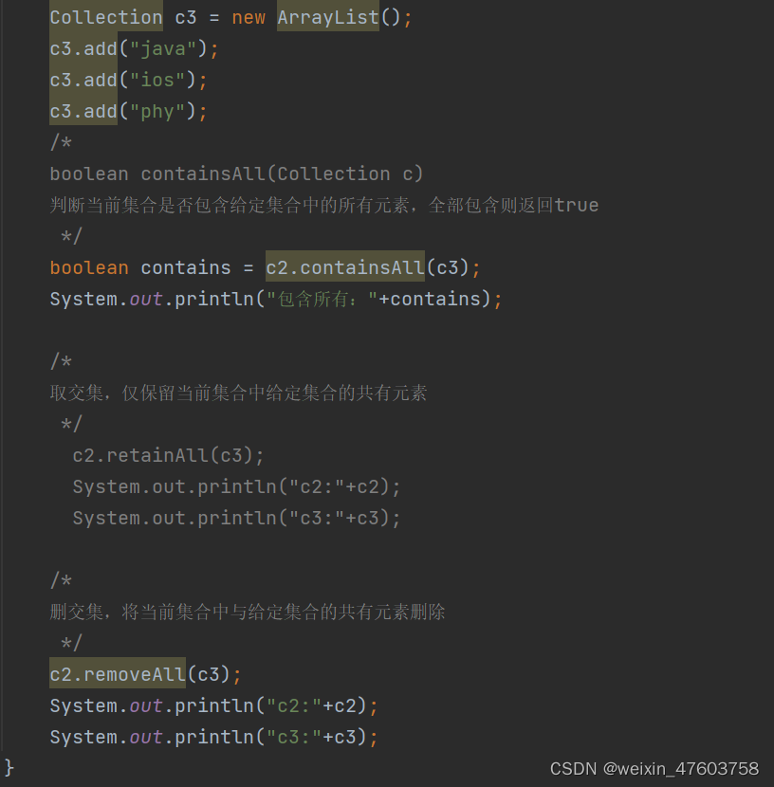Image resolution: width=774 pixels, height=787 pixels.
Task: Click the comment '删交集，将当前集合中与给定集合的共有元素删除'
Action: click(x=248, y=612)
